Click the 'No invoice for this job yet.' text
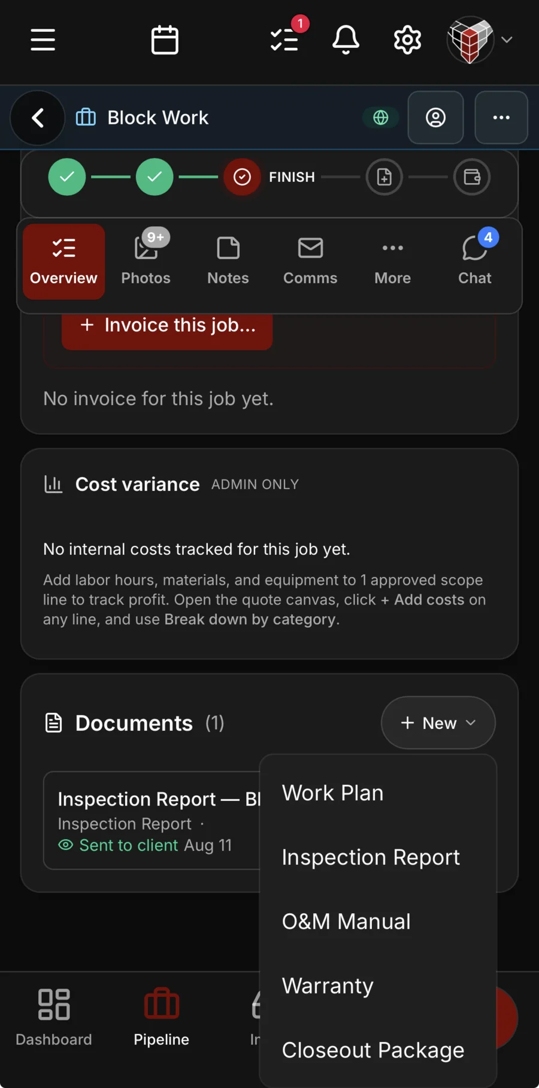This screenshot has width=539, height=1088. 158,399
